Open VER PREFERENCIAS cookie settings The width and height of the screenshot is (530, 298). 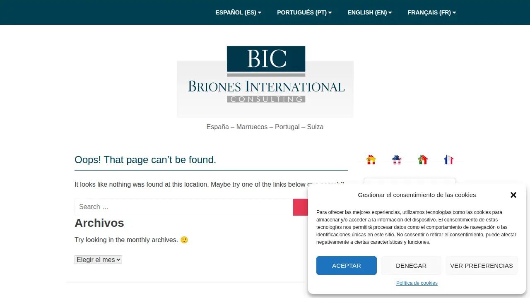click(482, 266)
